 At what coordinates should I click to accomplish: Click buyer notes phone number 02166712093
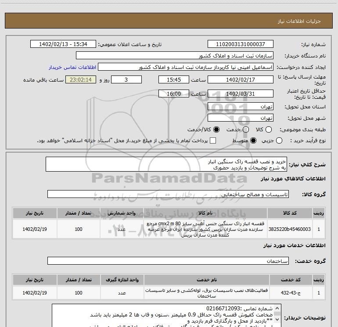pos(223,309)
